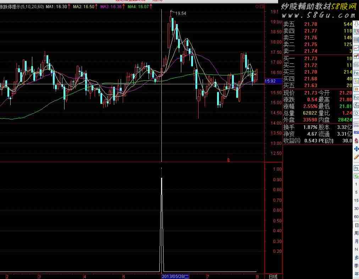Viewport: 359px width, 279px height.
Task: Click the F10 company info icon
Action: click(x=356, y=73)
